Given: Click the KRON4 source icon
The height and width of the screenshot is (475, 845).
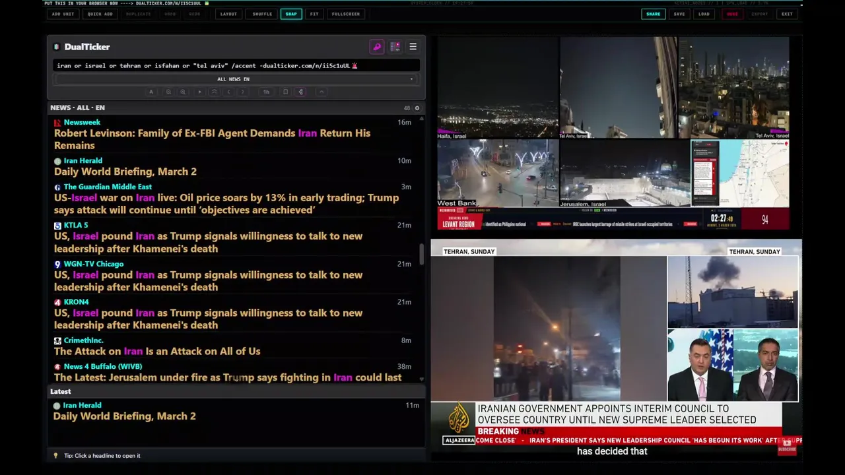Looking at the screenshot, I should (57, 302).
